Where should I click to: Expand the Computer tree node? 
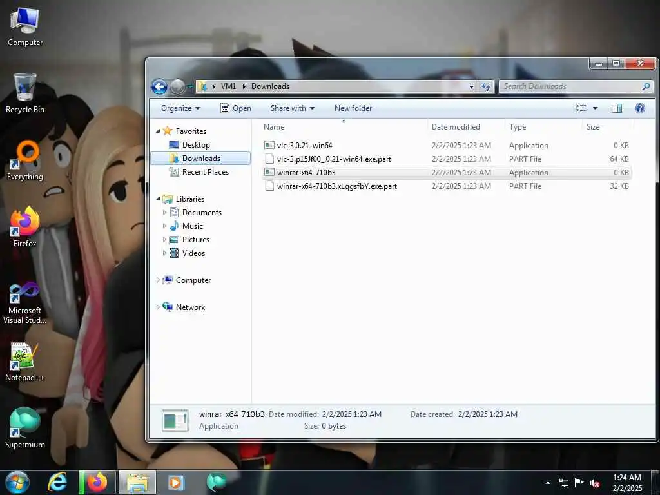coord(158,280)
